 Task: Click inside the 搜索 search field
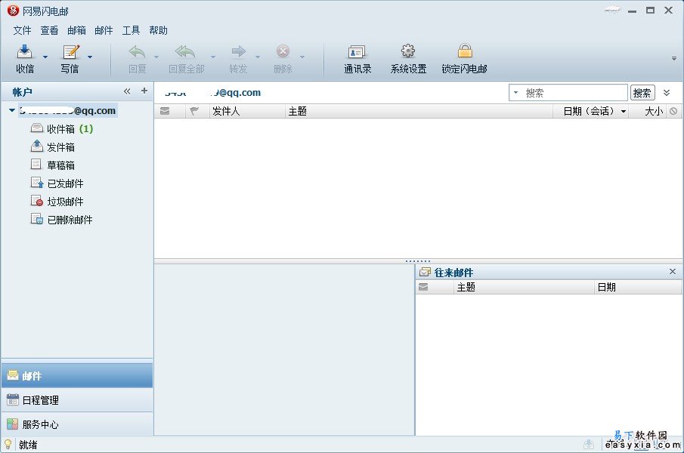click(575, 93)
